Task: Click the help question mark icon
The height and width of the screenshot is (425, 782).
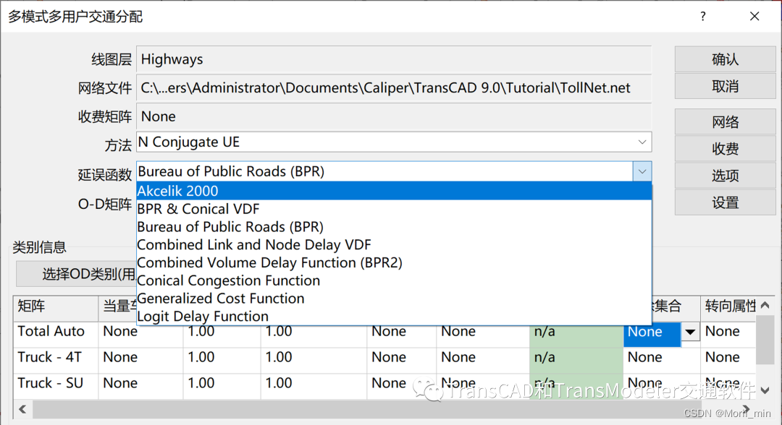Action: tap(702, 15)
